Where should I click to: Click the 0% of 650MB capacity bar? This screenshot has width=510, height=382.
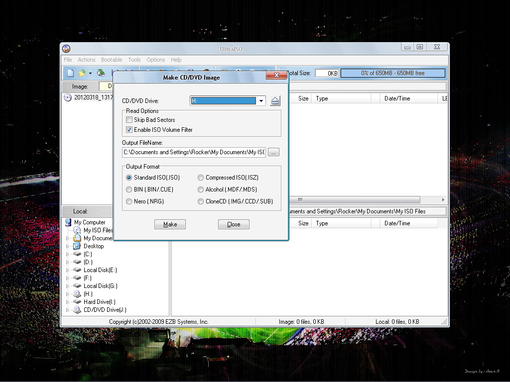pyautogui.click(x=393, y=73)
